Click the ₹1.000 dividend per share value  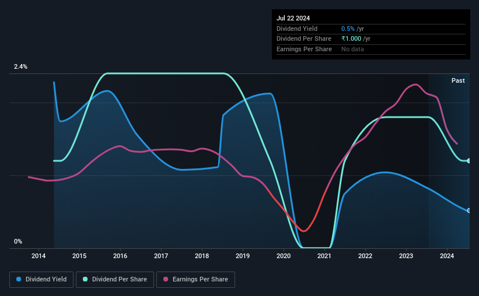pyautogui.click(x=351, y=39)
